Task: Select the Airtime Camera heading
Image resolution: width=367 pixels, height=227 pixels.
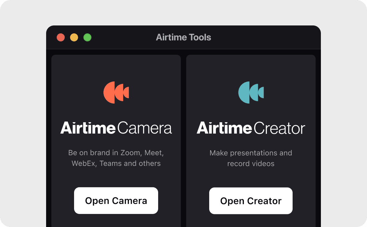Action: 116,128
